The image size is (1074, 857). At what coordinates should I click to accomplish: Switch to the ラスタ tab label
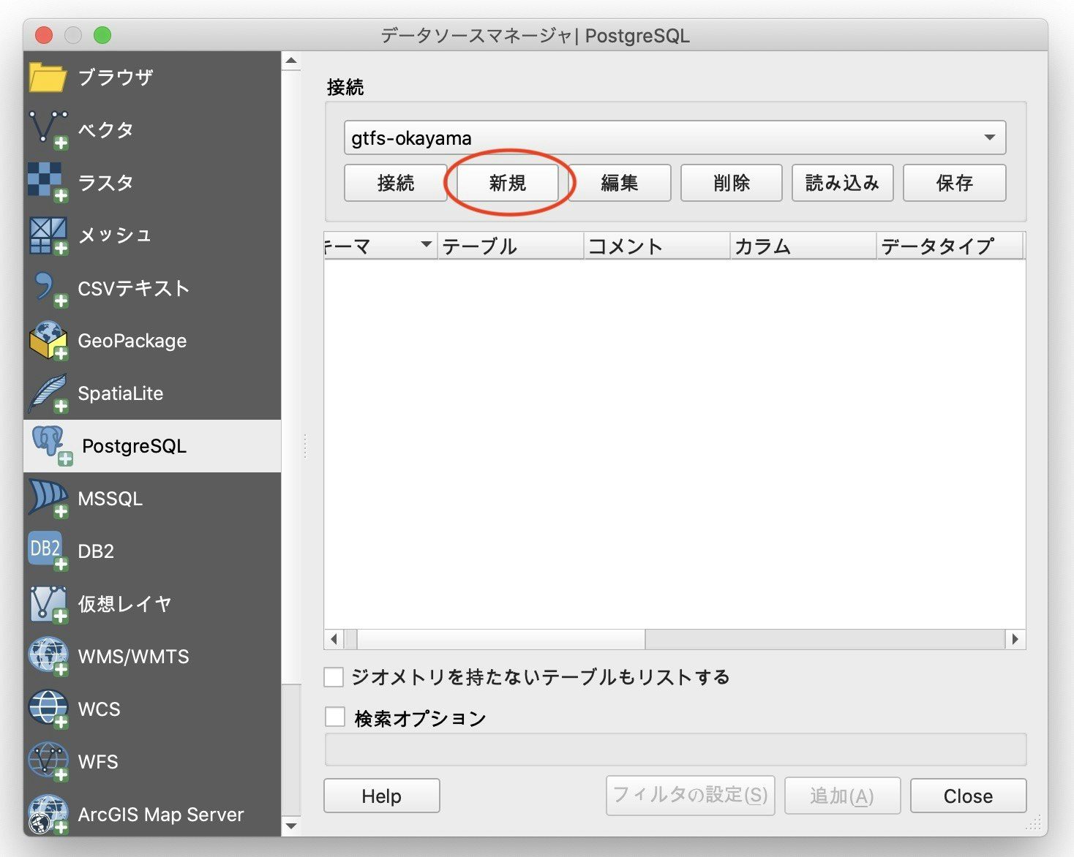pos(106,182)
